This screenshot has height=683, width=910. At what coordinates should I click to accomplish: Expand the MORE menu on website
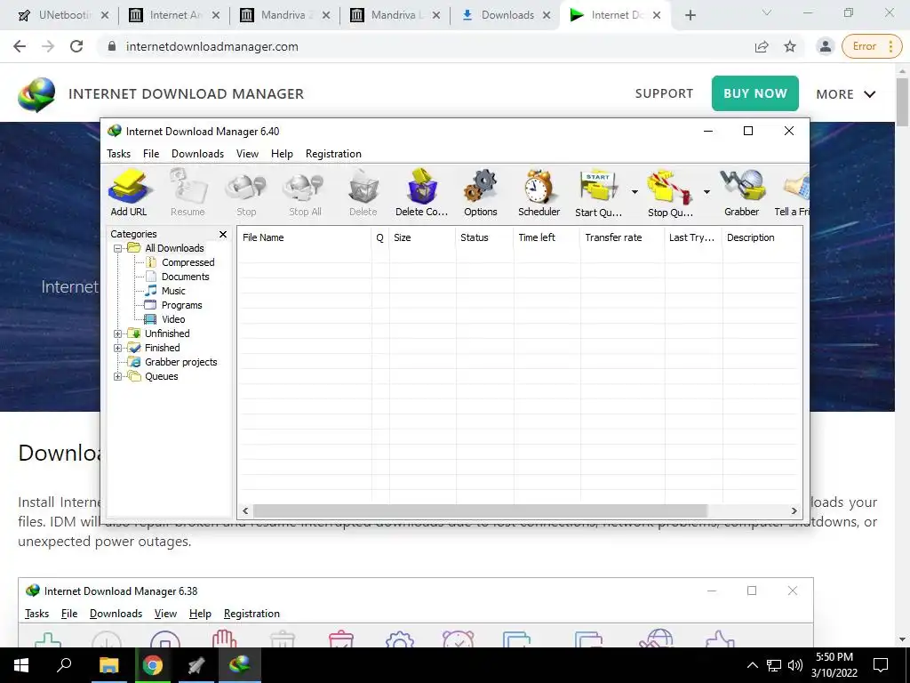pyautogui.click(x=846, y=94)
